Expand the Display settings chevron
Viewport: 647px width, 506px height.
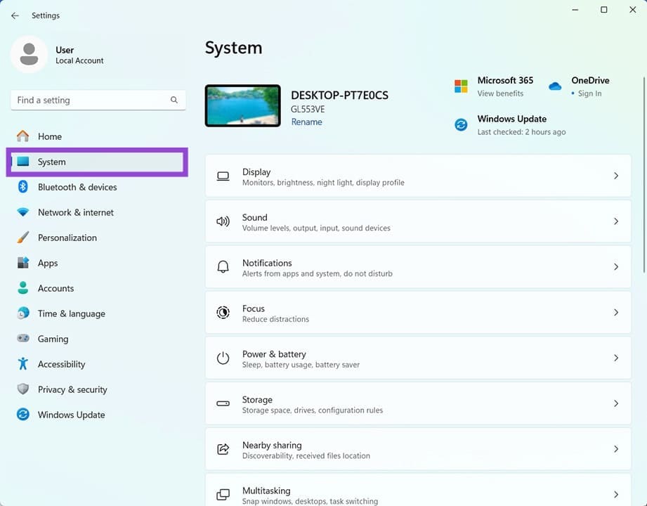pos(616,176)
